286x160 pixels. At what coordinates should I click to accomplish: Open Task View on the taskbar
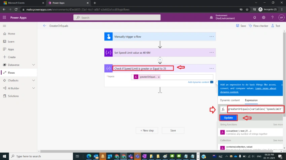pyautogui.click(x=77, y=156)
